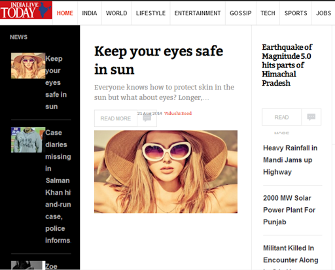The width and height of the screenshot is (335, 270).
Task: Go to the HOME menu item
Action: click(65, 13)
